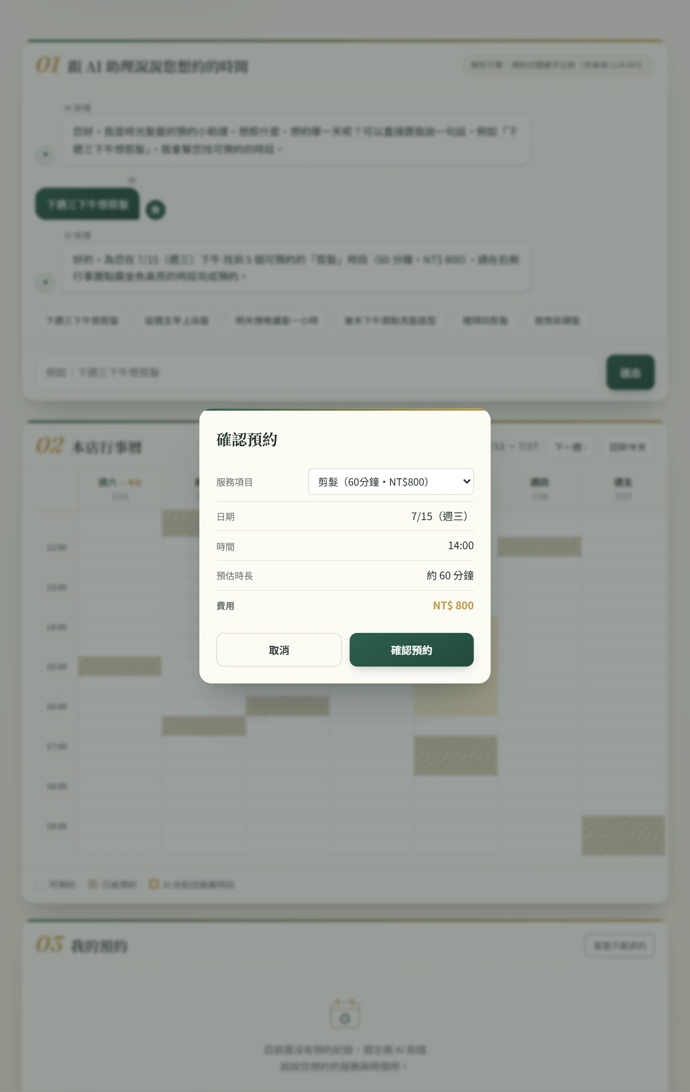This screenshot has height=1092, width=690.
Task: Click the 取消 cancel button
Action: pyautogui.click(x=278, y=650)
